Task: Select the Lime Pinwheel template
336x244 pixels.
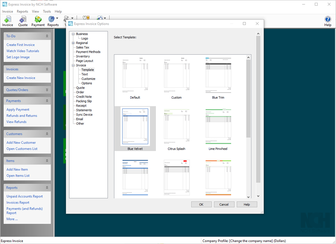Action: 218,128
